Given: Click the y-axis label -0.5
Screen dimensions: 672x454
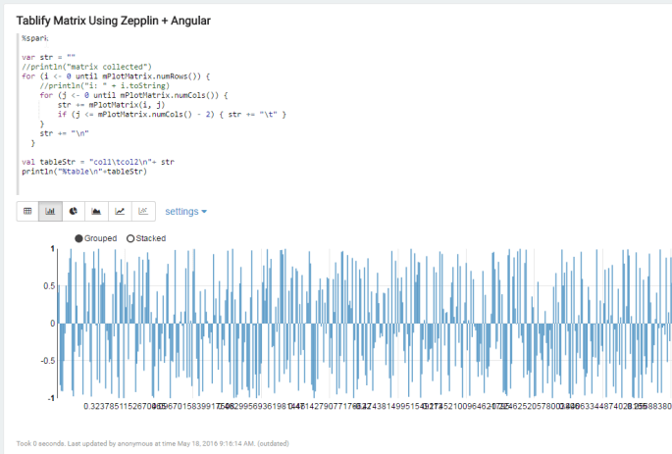Looking at the screenshot, I should pyautogui.click(x=48, y=361).
